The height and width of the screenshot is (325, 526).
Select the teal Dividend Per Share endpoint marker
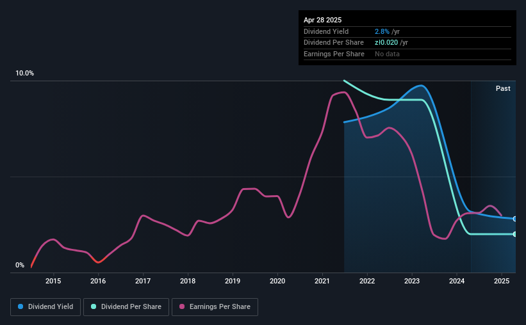coord(515,234)
